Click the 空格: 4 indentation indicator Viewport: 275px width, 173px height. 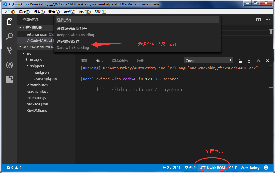pyautogui.click(x=190, y=168)
